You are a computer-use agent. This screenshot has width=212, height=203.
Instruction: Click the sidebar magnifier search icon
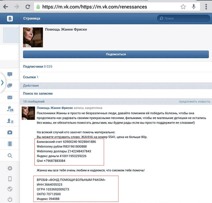click(x=10, y=156)
